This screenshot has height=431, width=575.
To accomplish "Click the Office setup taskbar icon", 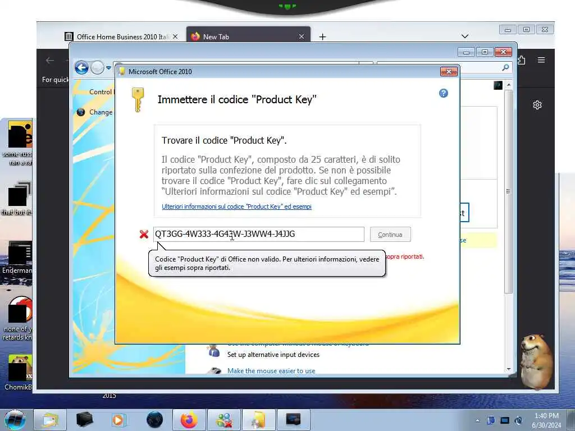I will pos(258,420).
